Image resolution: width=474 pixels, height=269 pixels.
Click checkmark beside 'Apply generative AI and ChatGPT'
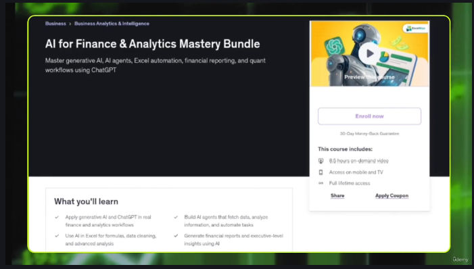[x=57, y=218]
